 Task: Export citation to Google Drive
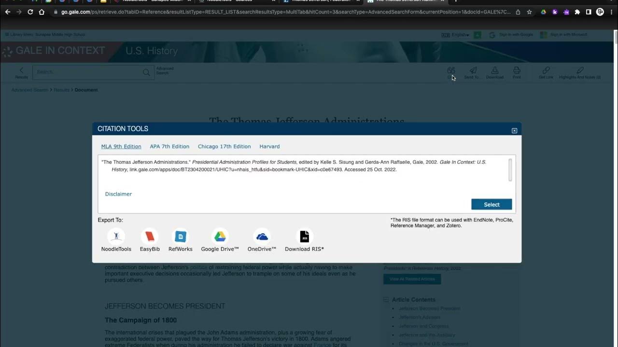pos(220,240)
